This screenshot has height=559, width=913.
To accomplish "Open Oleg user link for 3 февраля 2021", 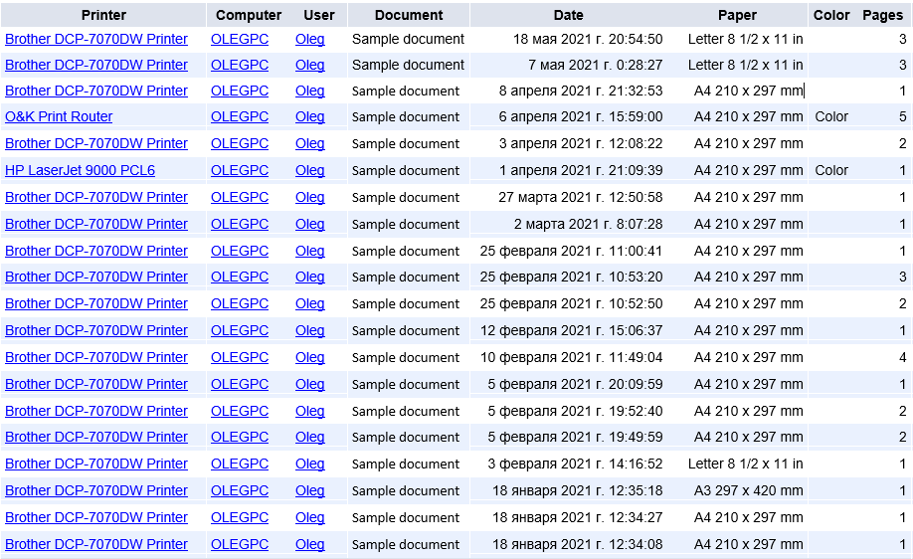I will [309, 464].
